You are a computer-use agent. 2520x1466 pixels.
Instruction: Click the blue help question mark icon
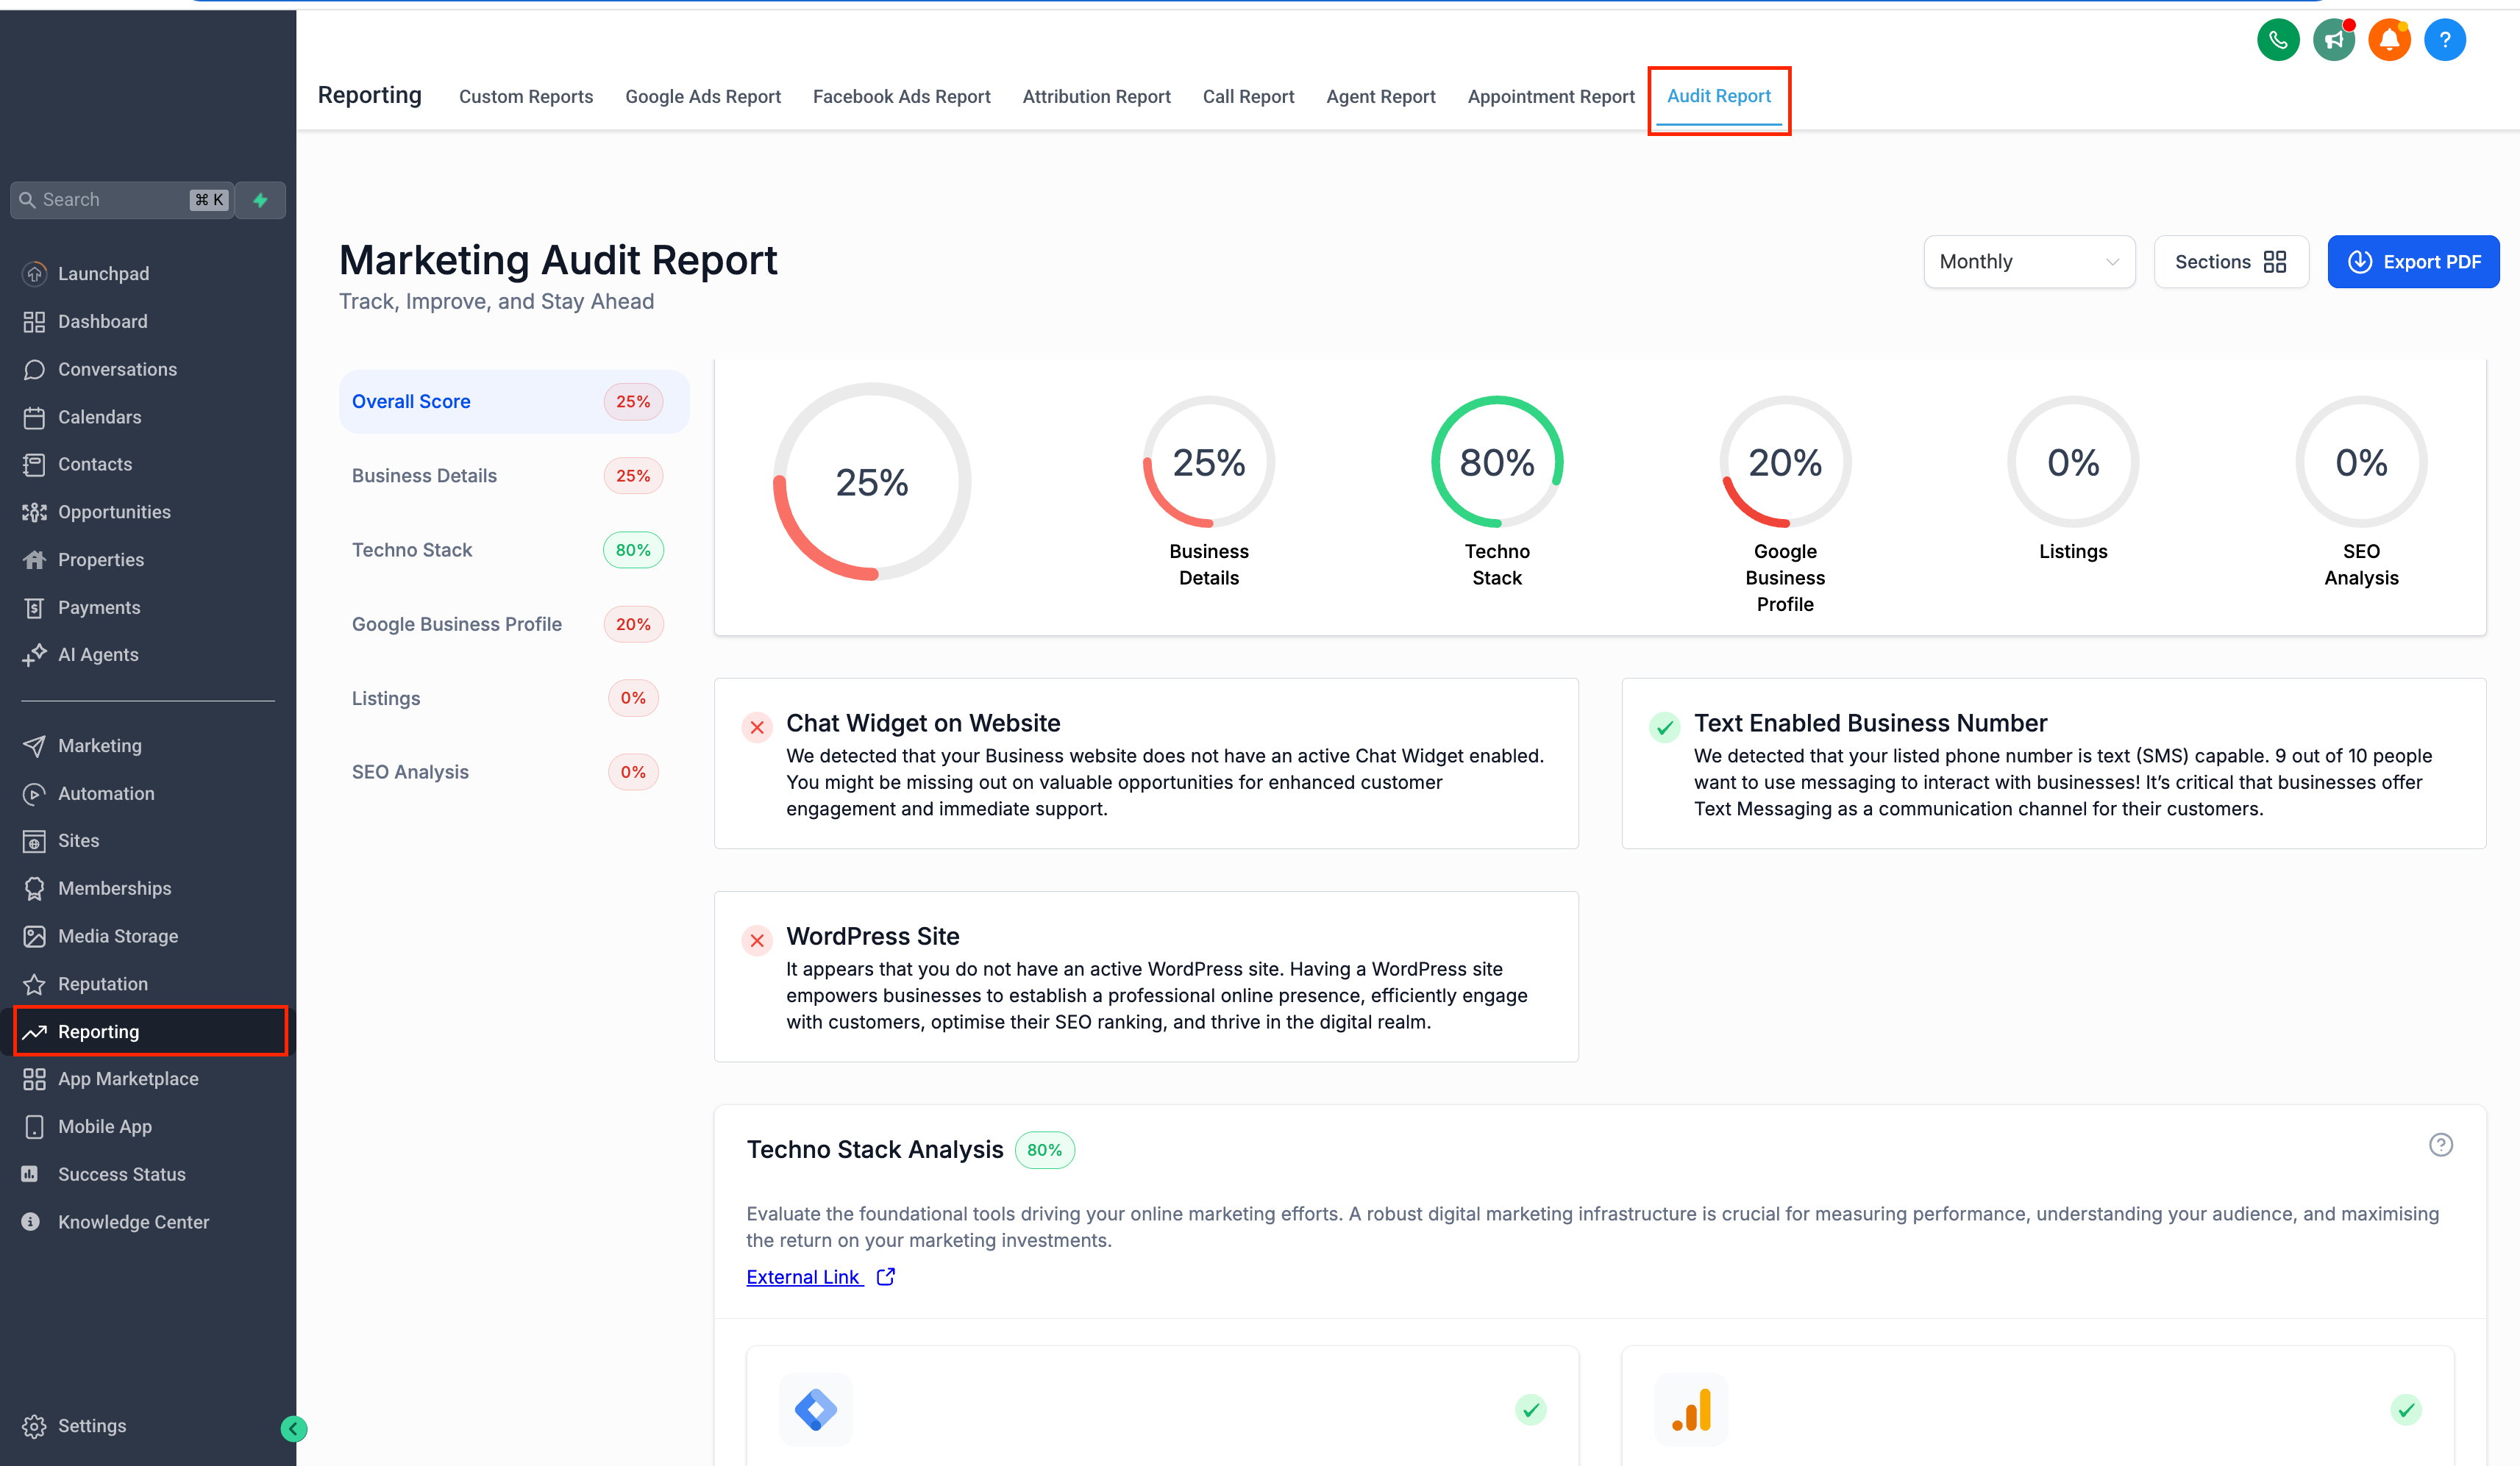click(x=2444, y=40)
